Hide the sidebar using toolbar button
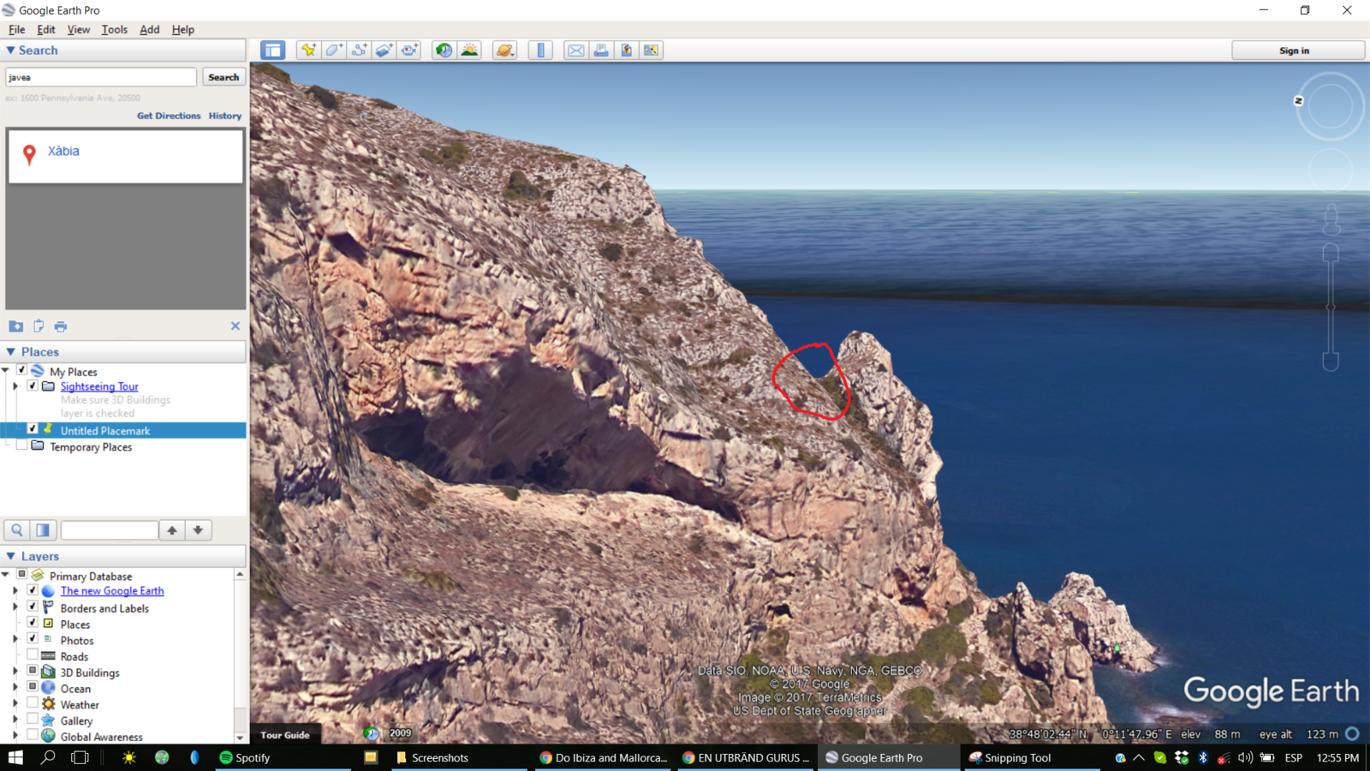 point(272,51)
